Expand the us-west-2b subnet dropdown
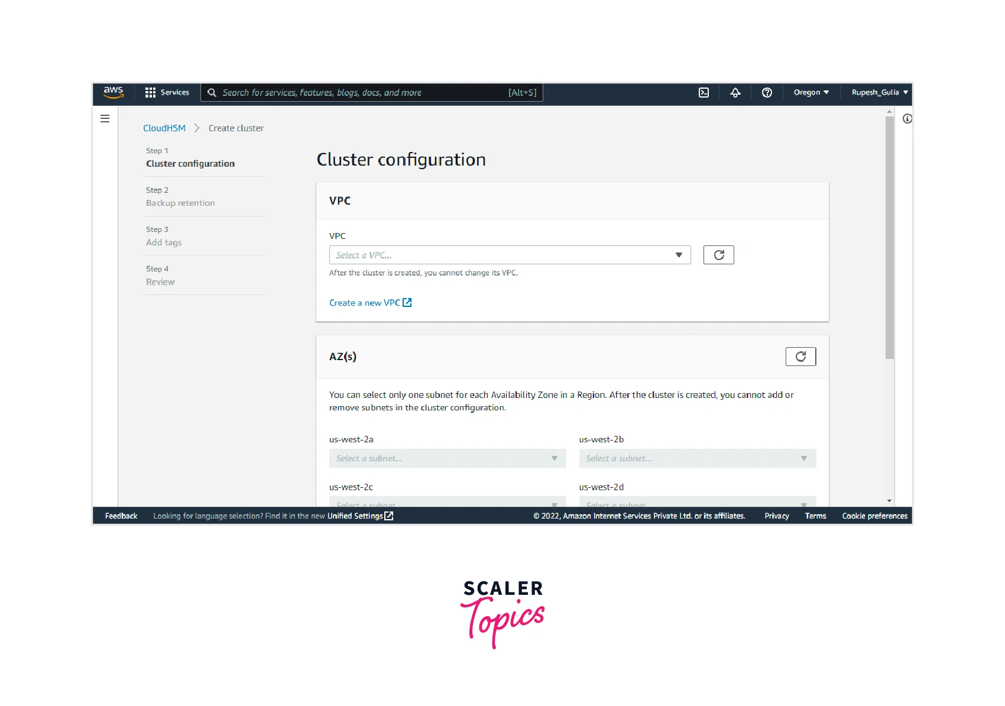Image resolution: width=1005 pixels, height=706 pixels. [x=697, y=458]
